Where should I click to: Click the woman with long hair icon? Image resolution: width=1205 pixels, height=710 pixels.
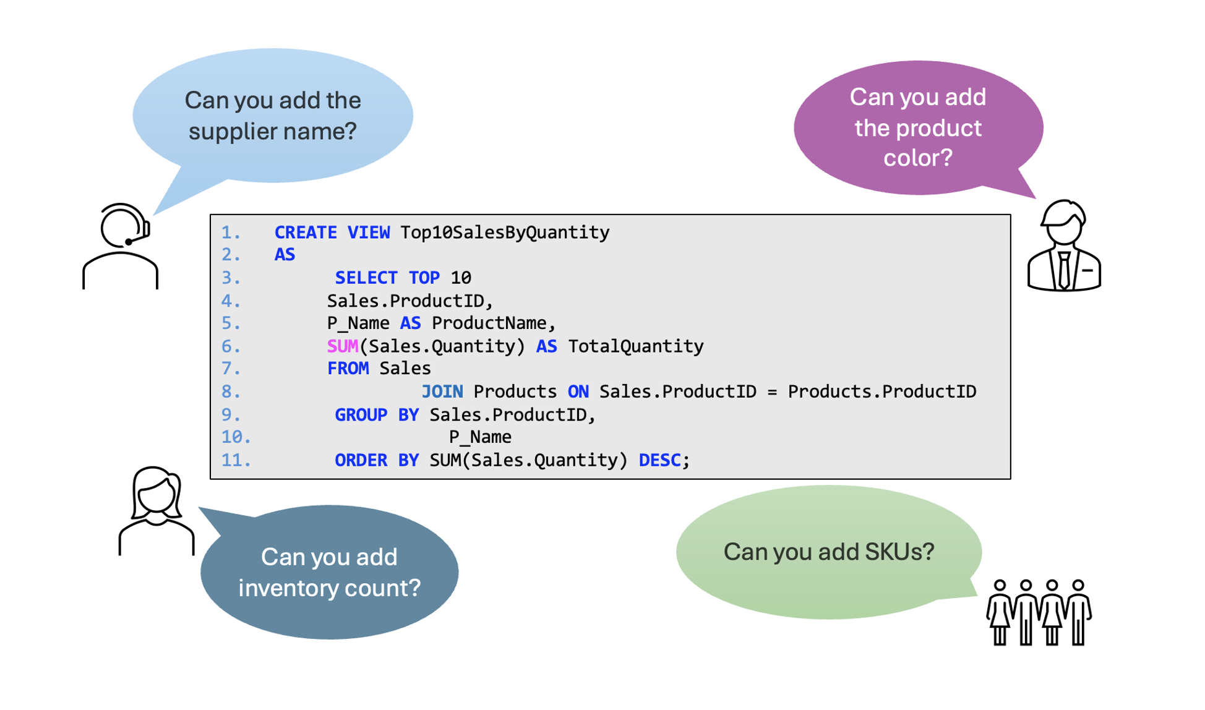coord(157,511)
